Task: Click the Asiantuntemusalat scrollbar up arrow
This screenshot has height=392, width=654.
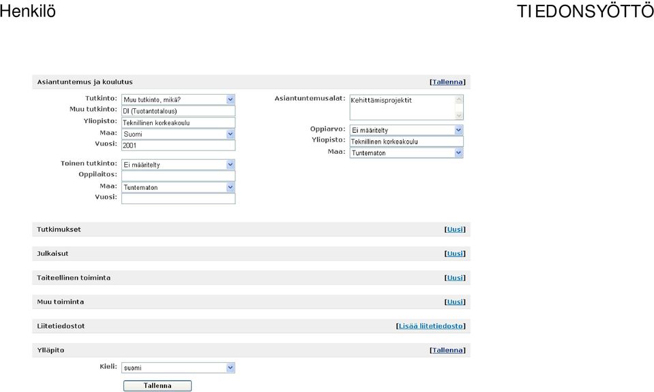Action: click(x=459, y=99)
